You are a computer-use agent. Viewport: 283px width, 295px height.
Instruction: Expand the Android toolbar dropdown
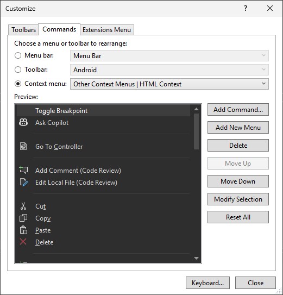(169, 70)
